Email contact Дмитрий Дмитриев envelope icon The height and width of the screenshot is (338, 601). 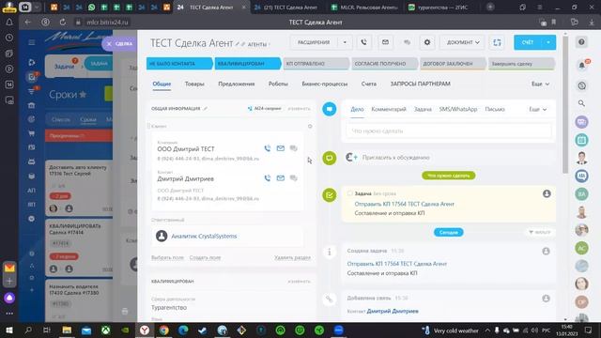[x=281, y=178]
